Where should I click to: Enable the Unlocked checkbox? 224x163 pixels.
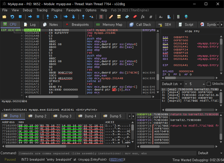click(209, 84)
